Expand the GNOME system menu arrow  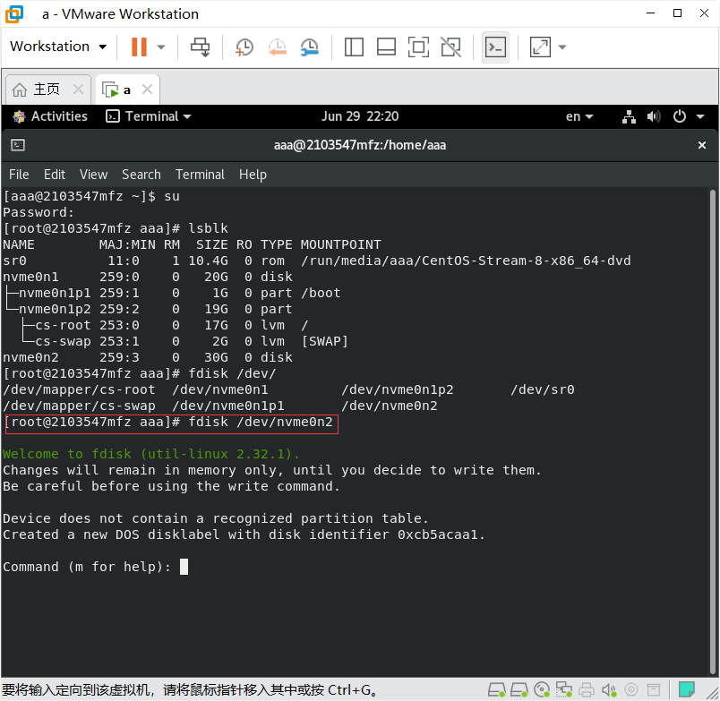click(700, 117)
